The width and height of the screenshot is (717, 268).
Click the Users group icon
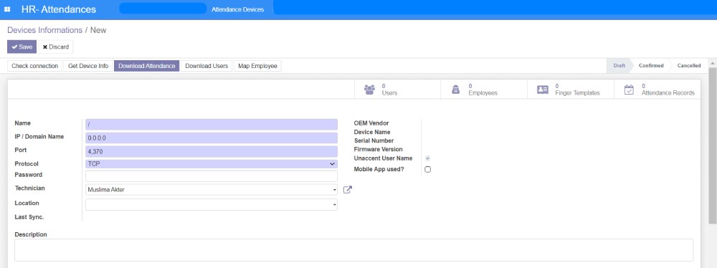coord(369,90)
